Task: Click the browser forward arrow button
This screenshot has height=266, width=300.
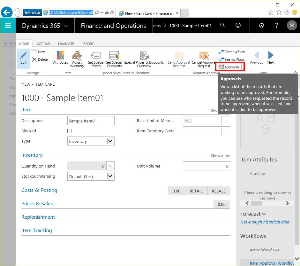Action: pyautogui.click(x=18, y=13)
